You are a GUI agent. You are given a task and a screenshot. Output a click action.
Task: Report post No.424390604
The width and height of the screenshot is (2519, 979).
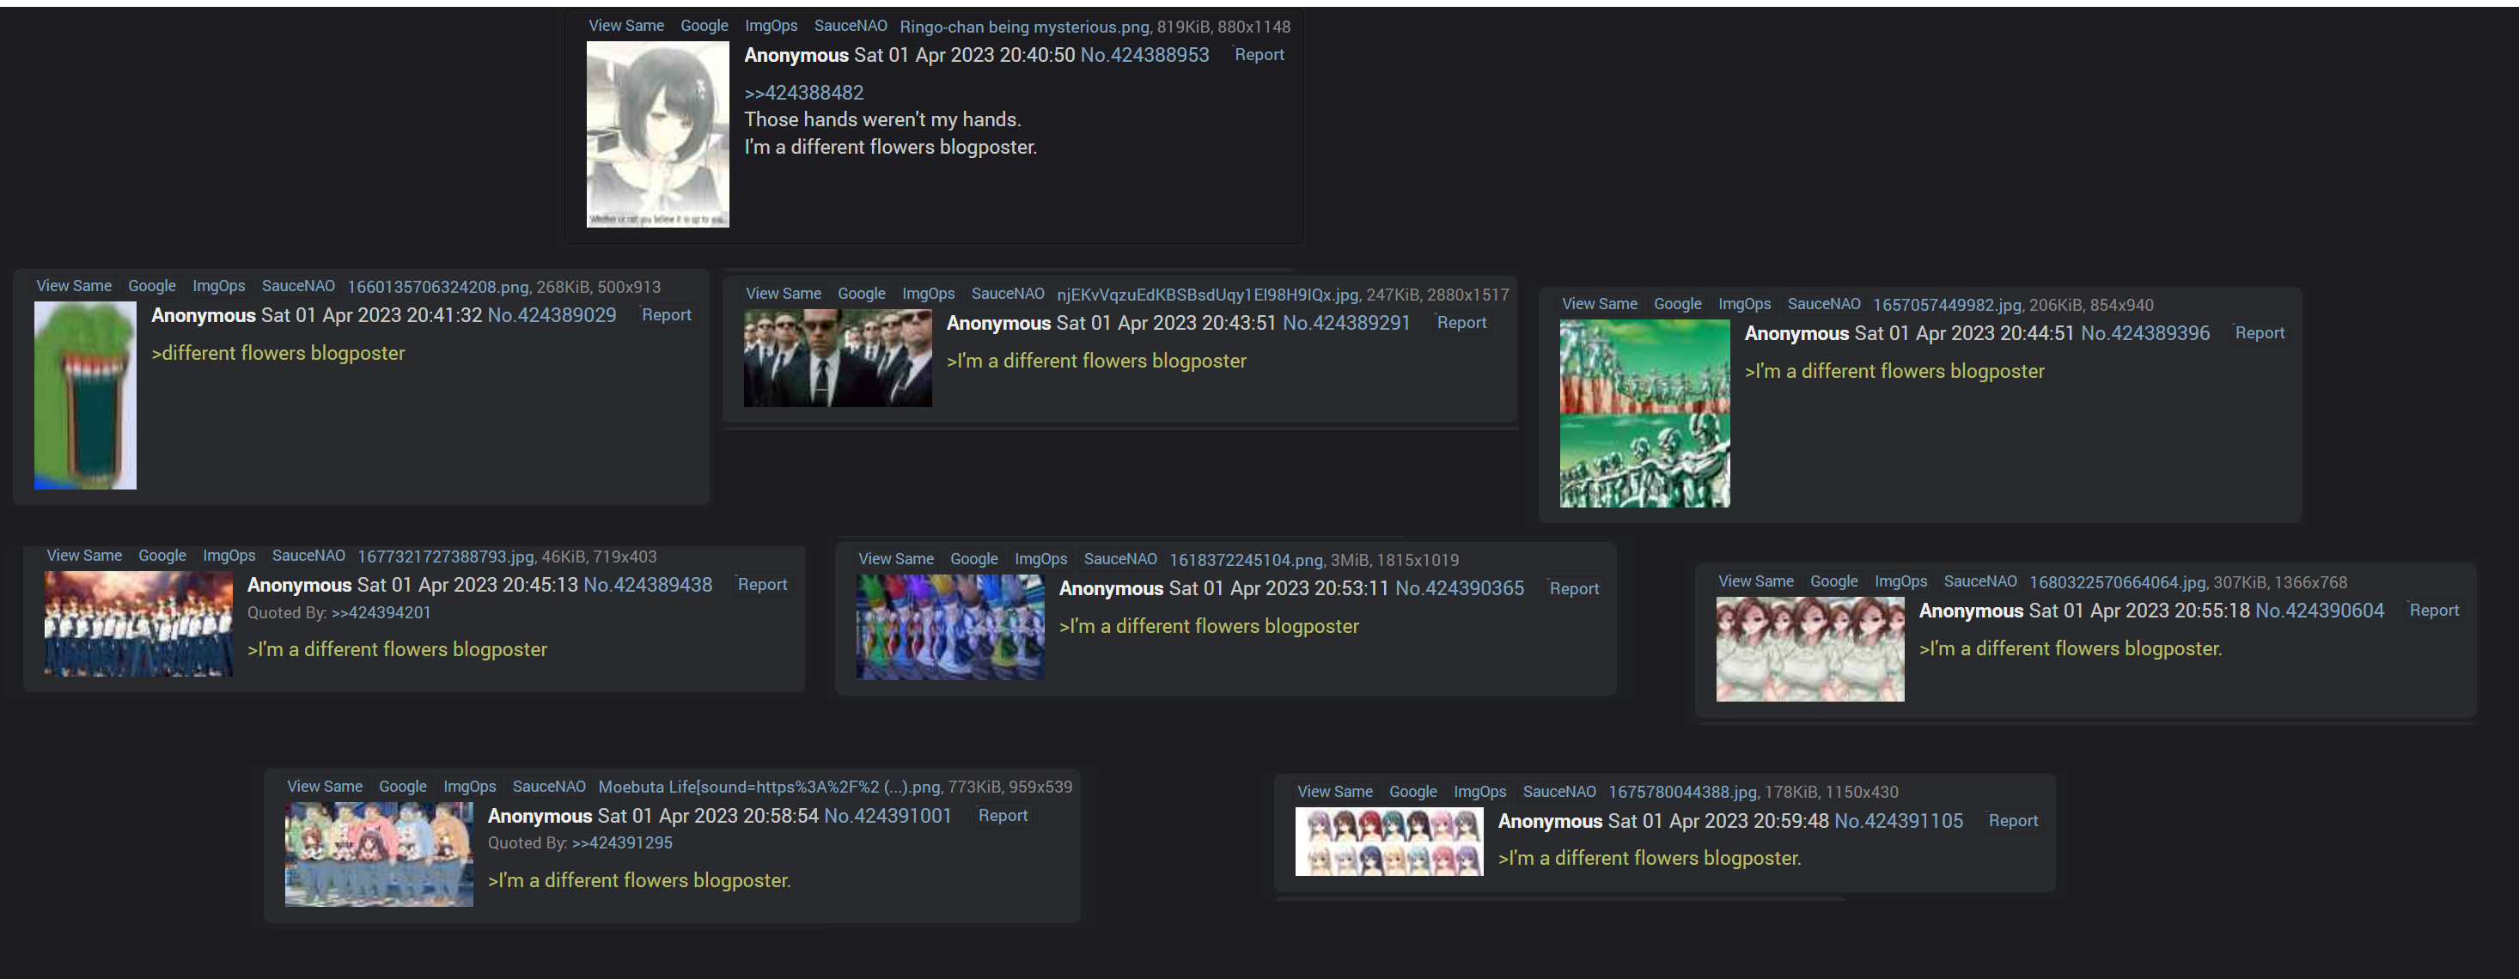click(x=2433, y=610)
